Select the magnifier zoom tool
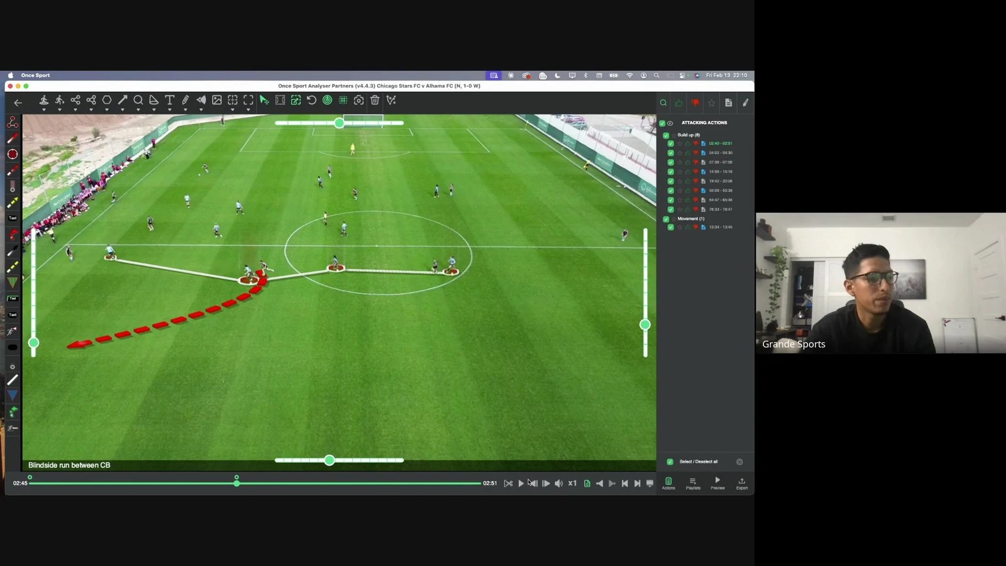Image resolution: width=1006 pixels, height=566 pixels. [x=138, y=100]
